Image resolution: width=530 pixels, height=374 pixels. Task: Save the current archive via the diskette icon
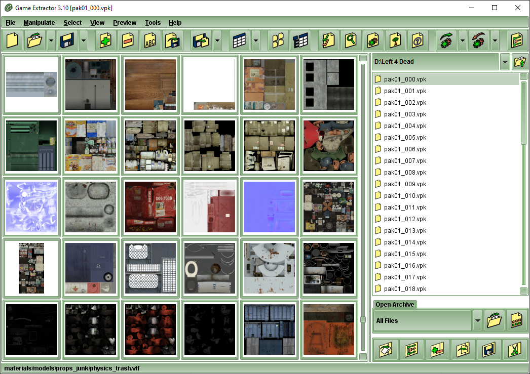pyautogui.click(x=66, y=40)
